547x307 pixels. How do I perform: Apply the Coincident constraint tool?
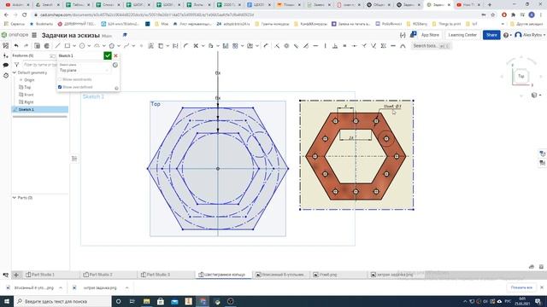tap(277, 45)
